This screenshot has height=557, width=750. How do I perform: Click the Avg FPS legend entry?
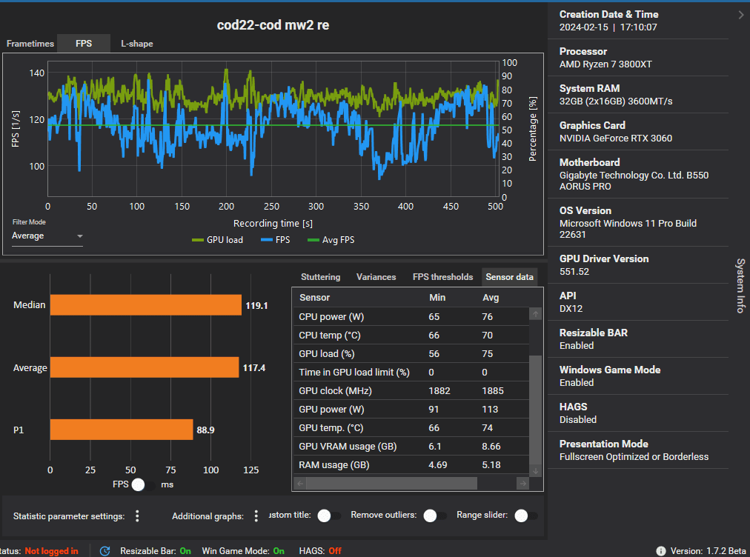pos(331,240)
